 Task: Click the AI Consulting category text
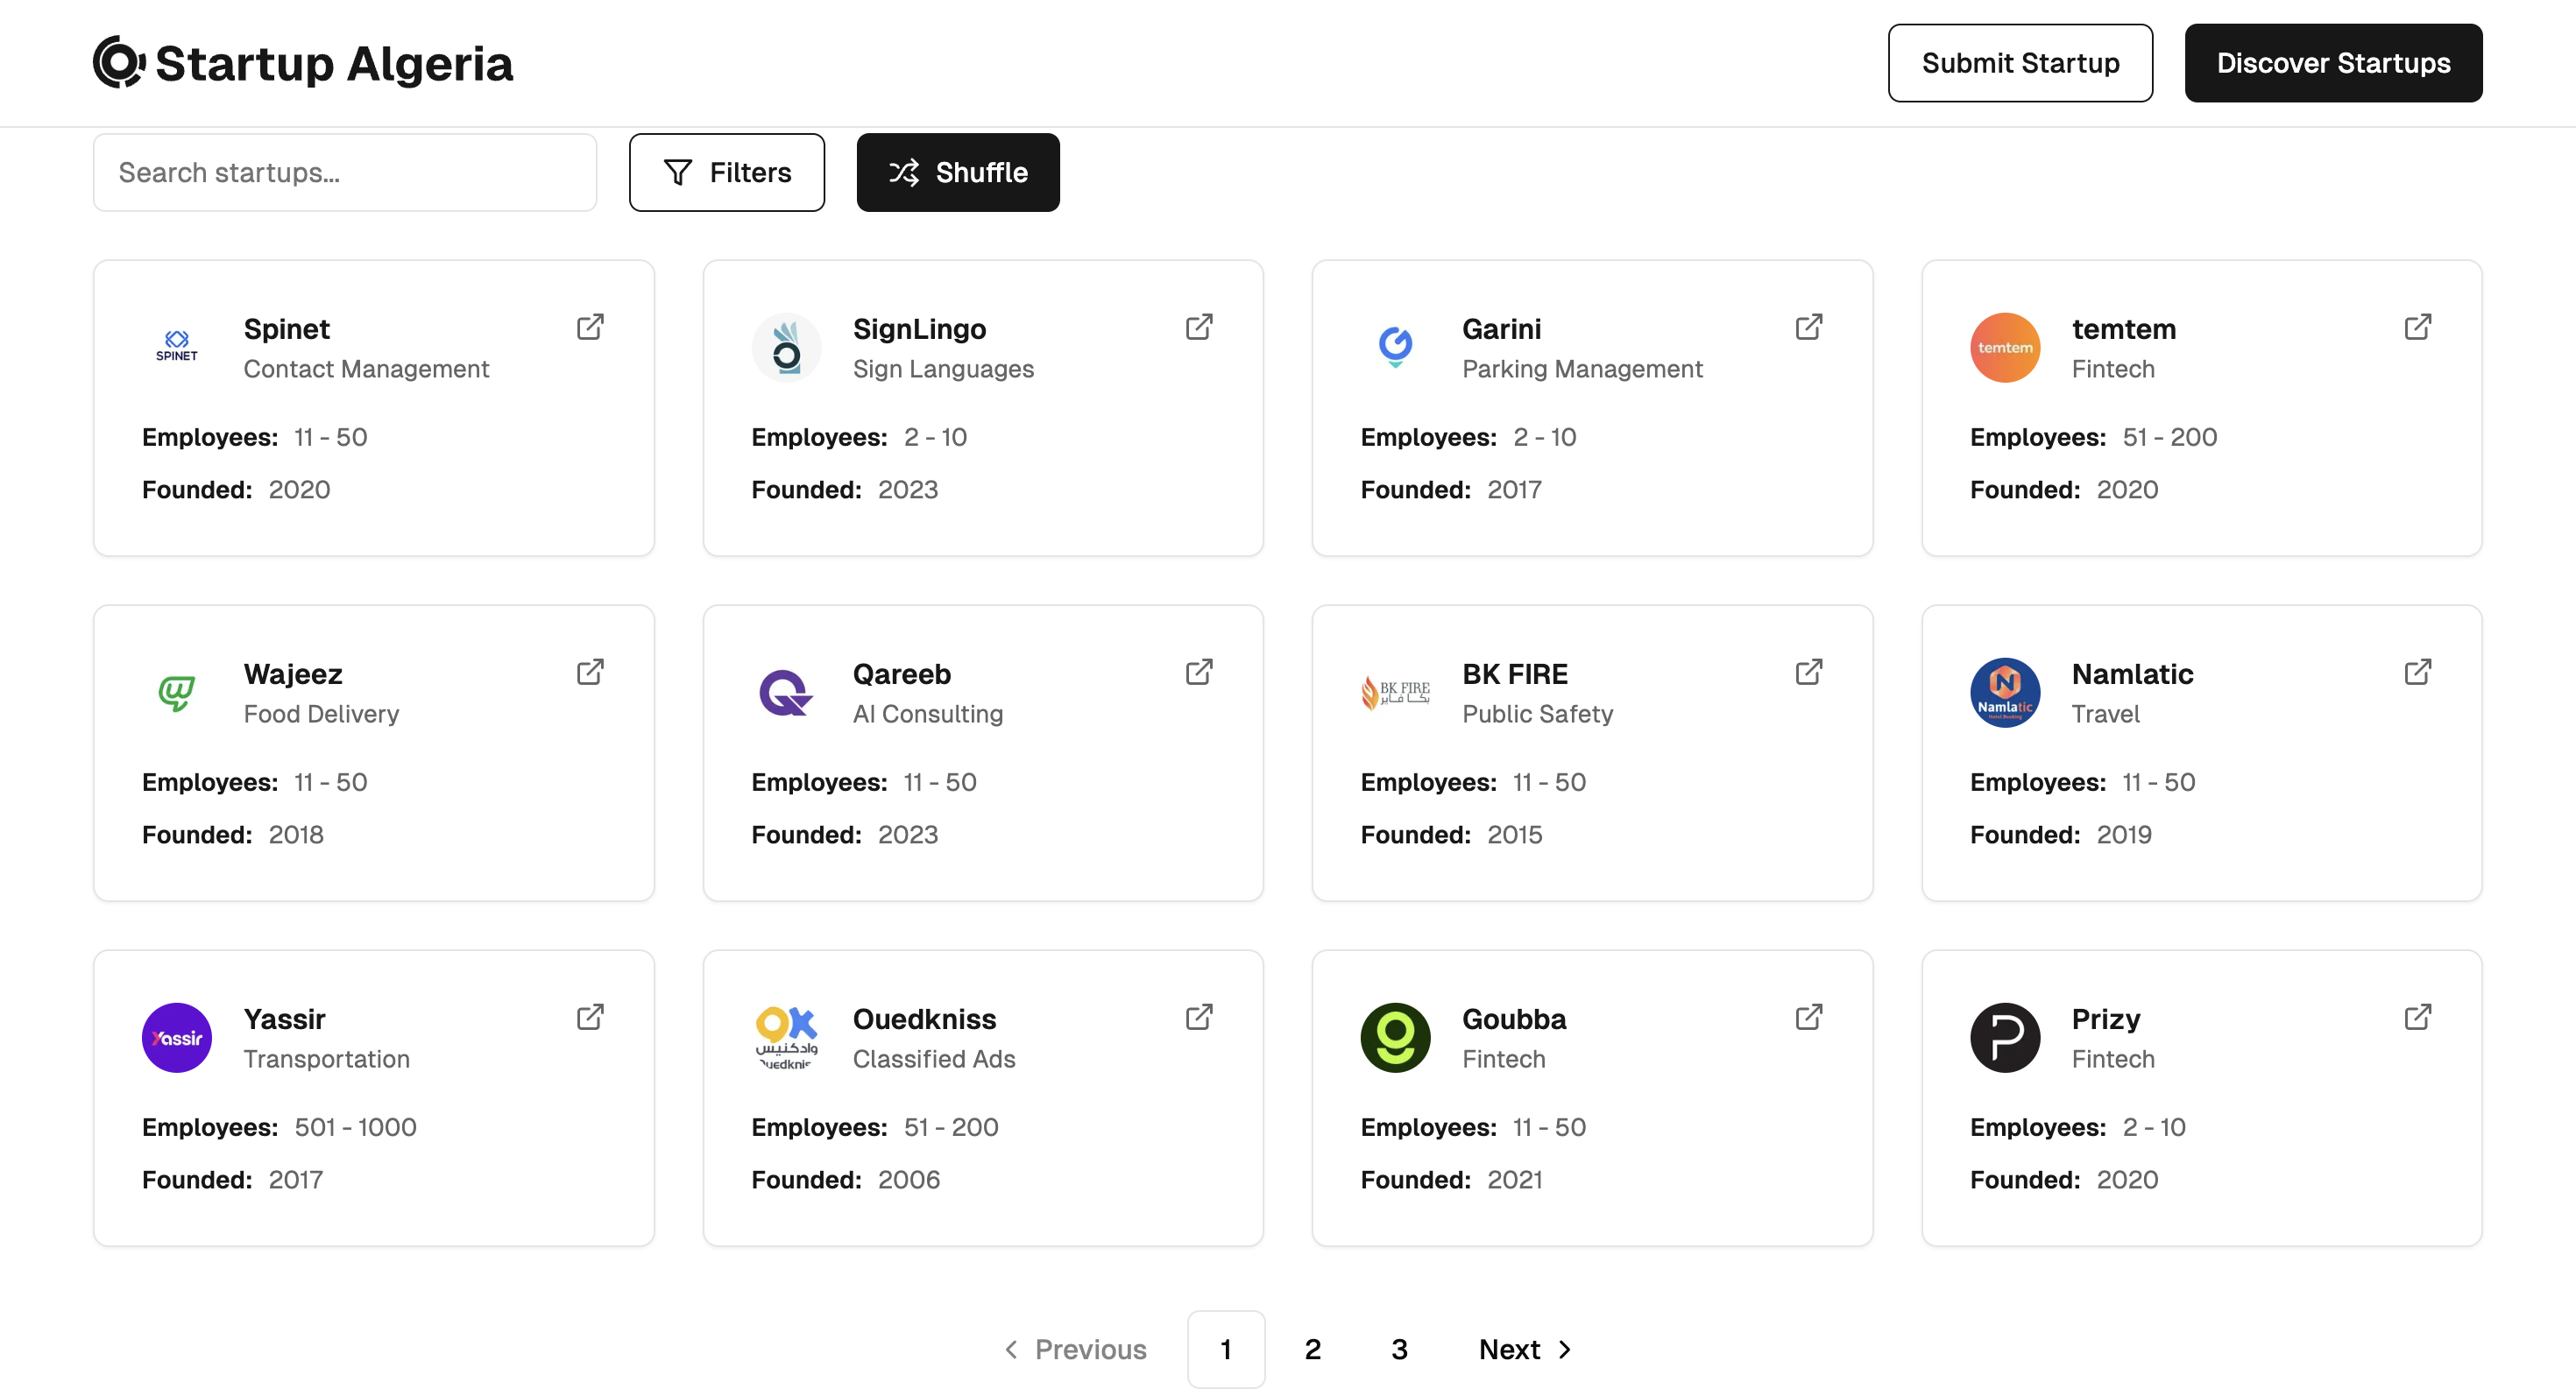(927, 714)
